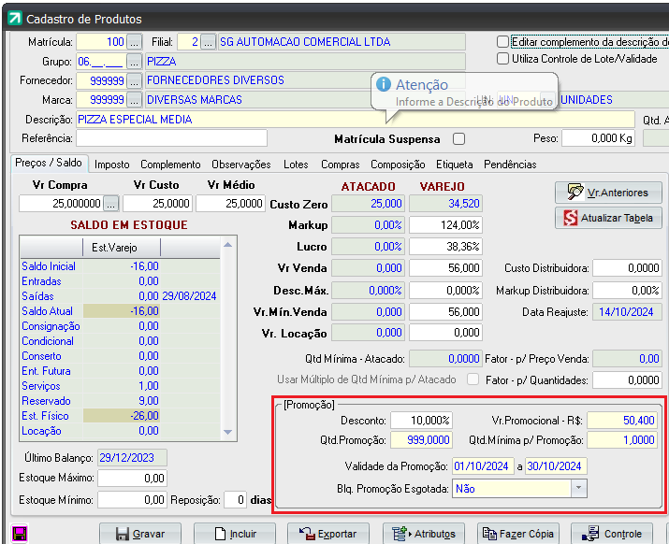The width and height of the screenshot is (669, 544).
Task: Click the empty Referência input field
Action: point(171,138)
